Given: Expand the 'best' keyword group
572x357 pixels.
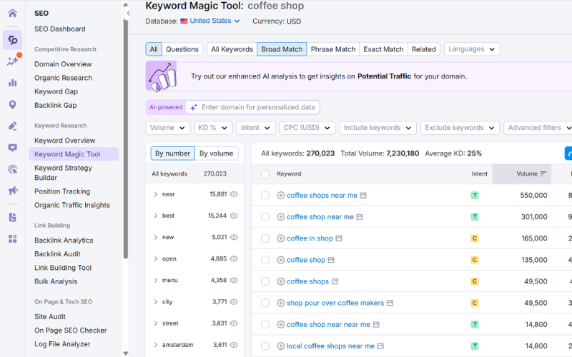Looking at the screenshot, I should (156, 216).
